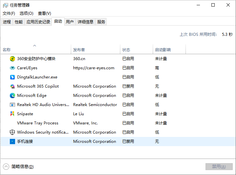Toggle the sort arrow above 名称 column
This screenshot has height=175, width=236.
pyautogui.click(x=35, y=46)
